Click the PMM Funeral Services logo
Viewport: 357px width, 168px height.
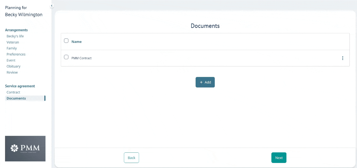click(x=25, y=148)
